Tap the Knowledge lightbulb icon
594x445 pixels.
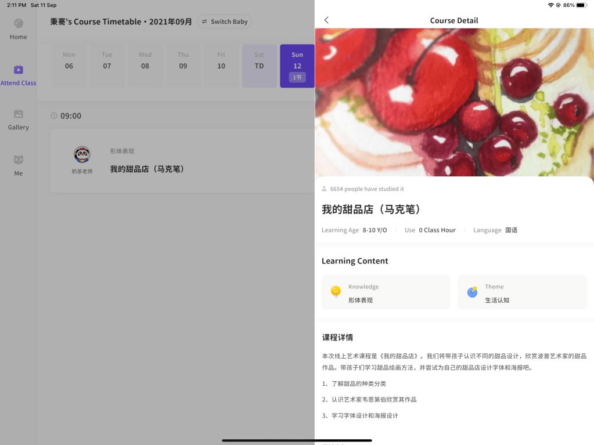[336, 292]
